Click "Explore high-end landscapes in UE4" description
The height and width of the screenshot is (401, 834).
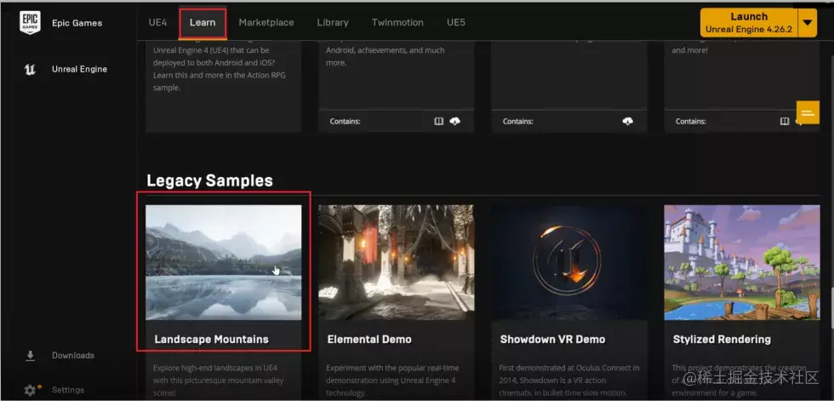pyautogui.click(x=219, y=381)
